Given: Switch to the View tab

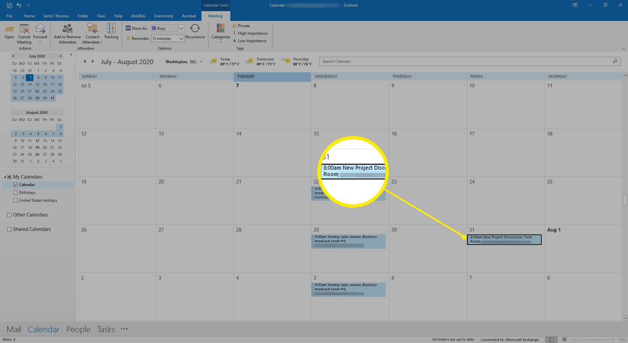Looking at the screenshot, I should tap(101, 16).
